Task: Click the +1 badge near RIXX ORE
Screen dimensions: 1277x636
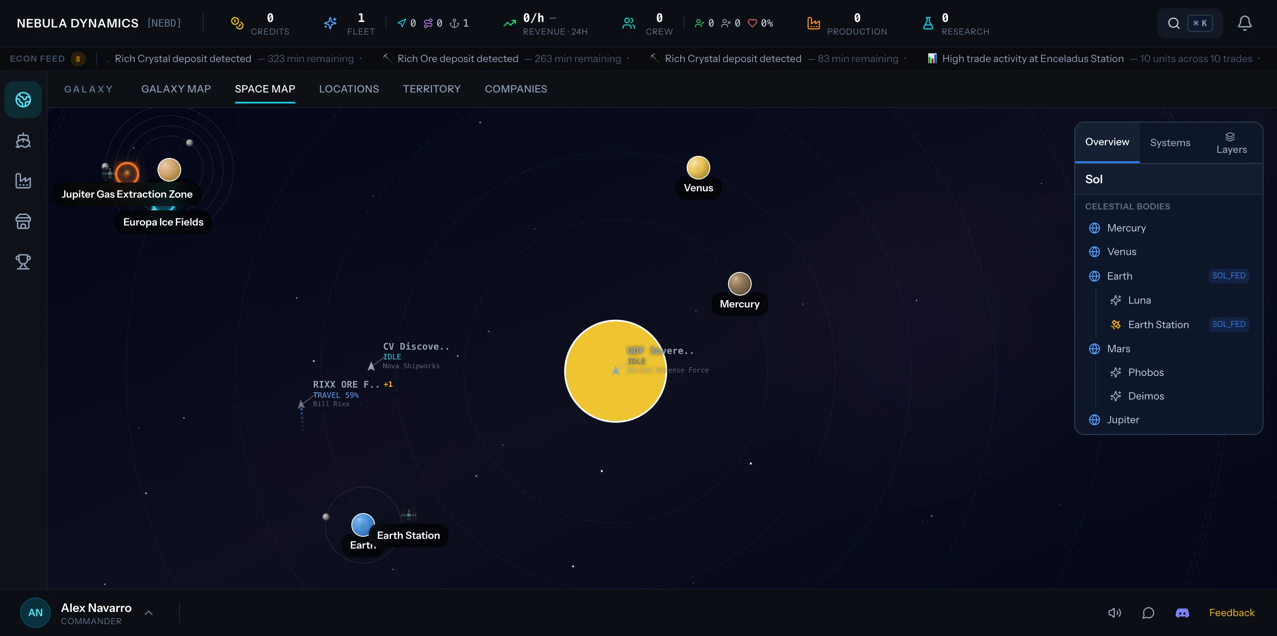Action: point(388,384)
